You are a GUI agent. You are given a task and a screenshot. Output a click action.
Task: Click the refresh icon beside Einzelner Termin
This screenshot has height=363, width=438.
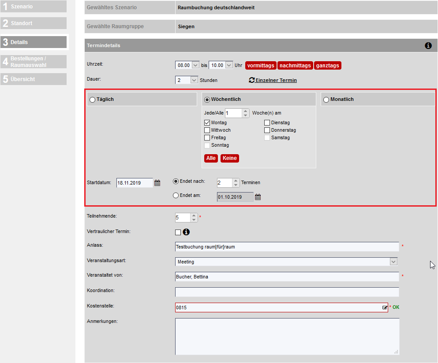point(251,80)
